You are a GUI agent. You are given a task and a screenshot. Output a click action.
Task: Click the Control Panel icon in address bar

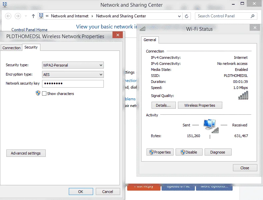coord(41,16)
